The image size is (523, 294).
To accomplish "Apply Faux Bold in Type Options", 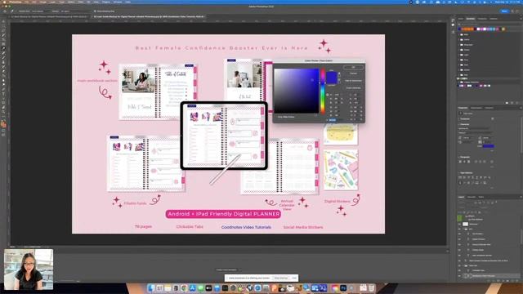I will (461, 178).
